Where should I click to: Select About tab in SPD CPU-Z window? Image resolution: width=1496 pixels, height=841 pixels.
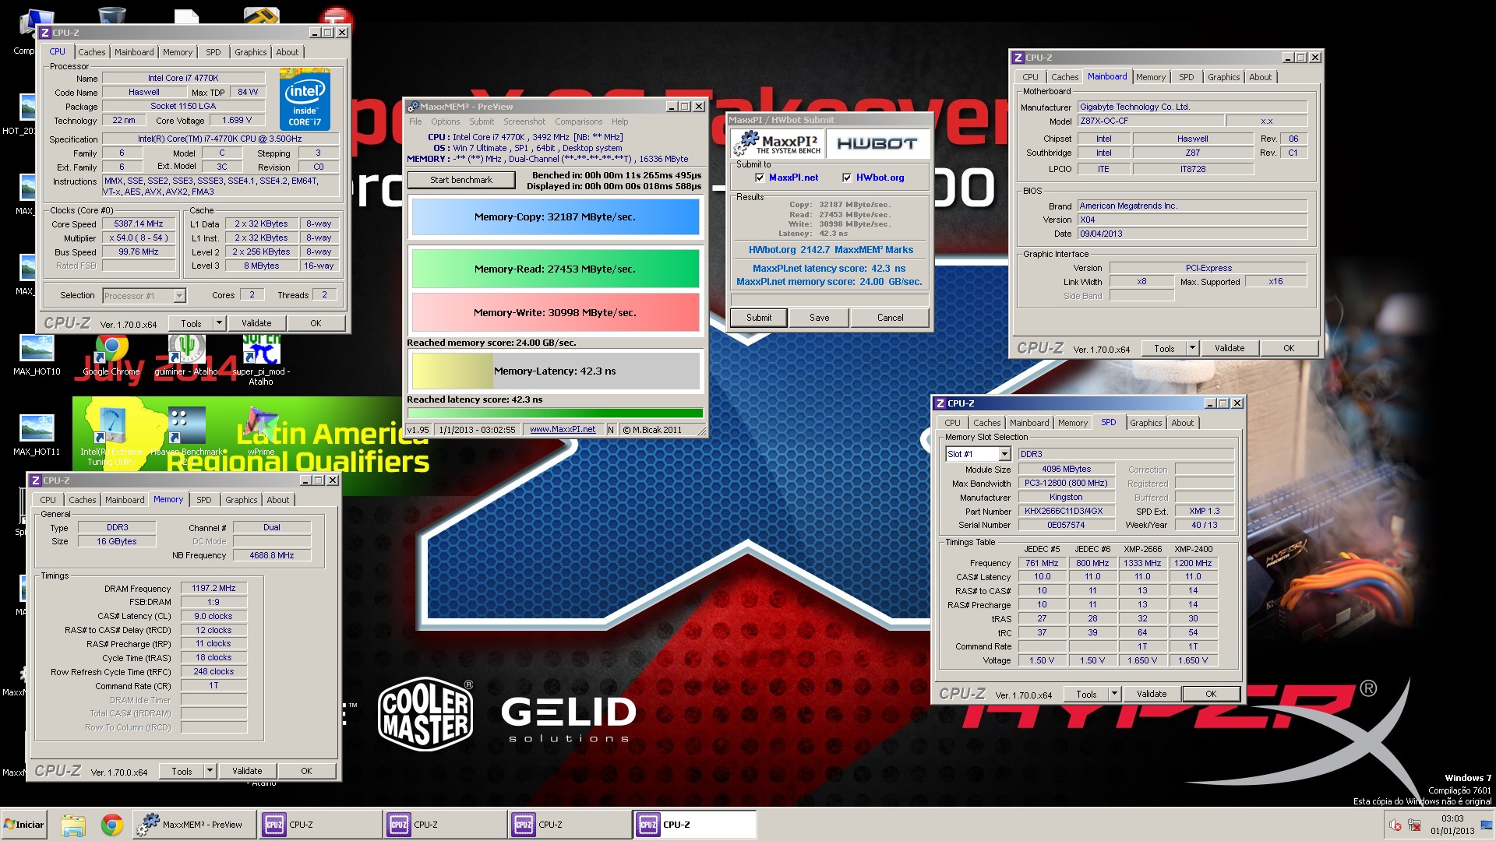click(x=1182, y=423)
